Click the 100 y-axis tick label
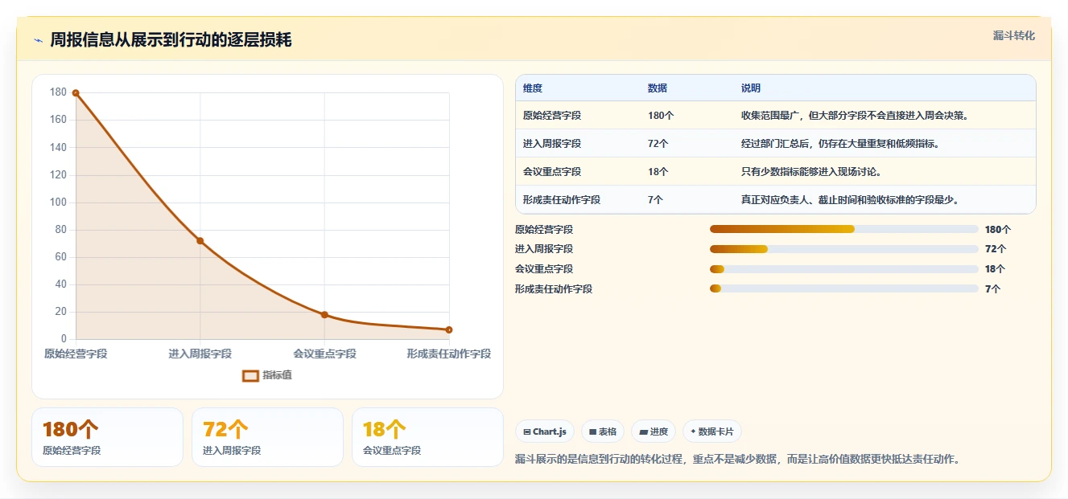 tap(58, 202)
